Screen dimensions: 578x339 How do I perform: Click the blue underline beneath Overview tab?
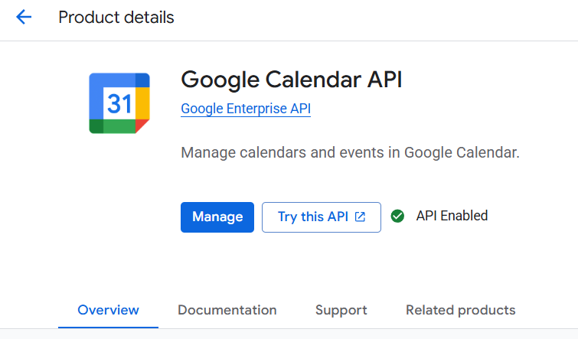click(x=109, y=327)
